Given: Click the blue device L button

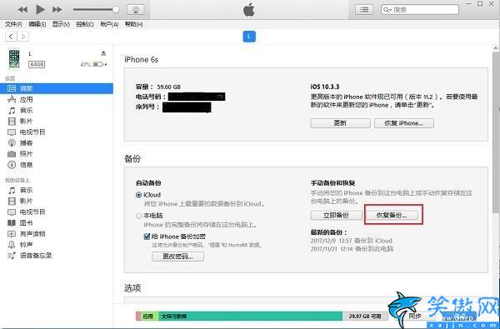Looking at the screenshot, I should (x=249, y=37).
